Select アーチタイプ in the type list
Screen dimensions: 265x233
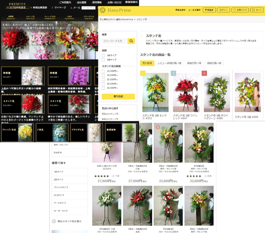[x=70, y=203]
